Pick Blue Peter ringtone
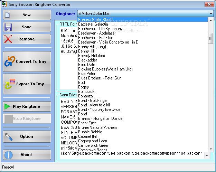216x172 pixels. click(142, 74)
